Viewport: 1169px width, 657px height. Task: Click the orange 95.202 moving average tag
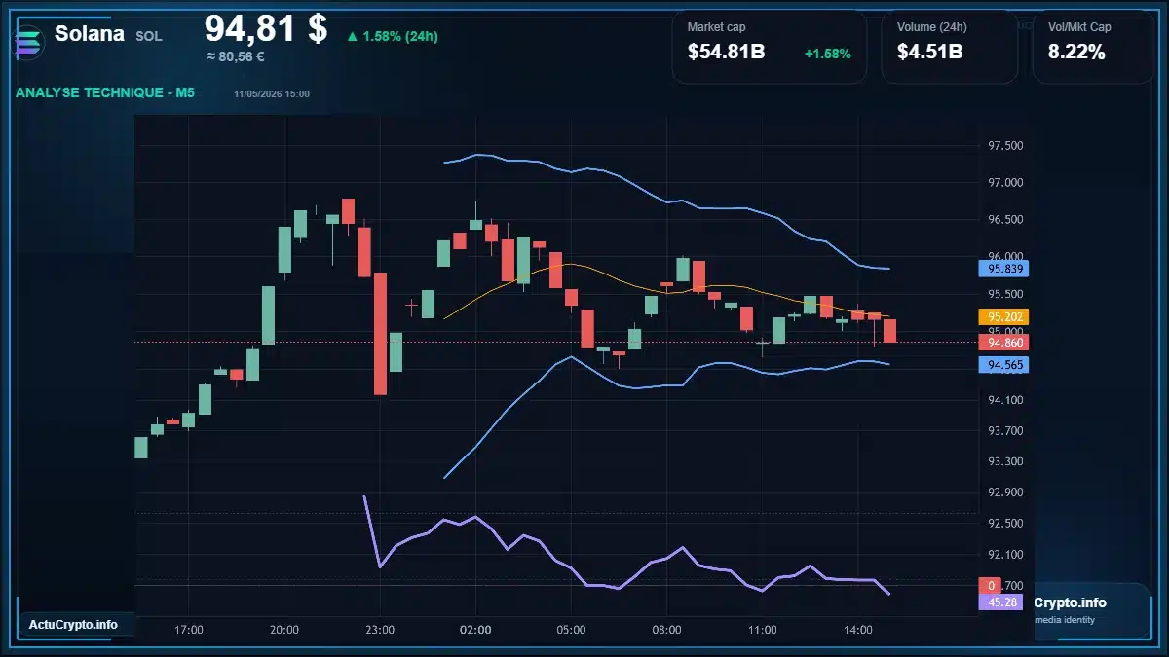[1001, 316]
